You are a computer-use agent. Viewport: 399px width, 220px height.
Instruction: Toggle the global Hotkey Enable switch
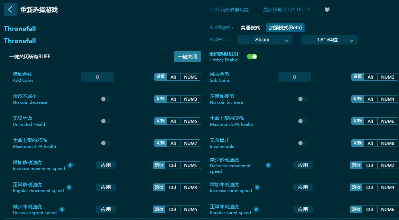tap(252, 56)
